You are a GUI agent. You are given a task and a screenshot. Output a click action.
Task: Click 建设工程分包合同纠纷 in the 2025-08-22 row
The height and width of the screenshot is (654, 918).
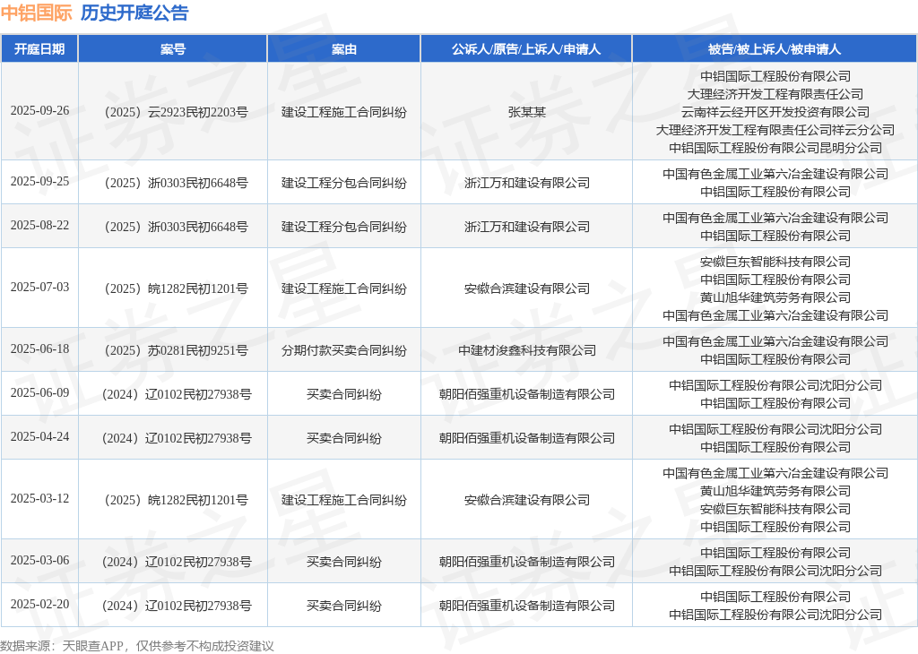point(343,227)
